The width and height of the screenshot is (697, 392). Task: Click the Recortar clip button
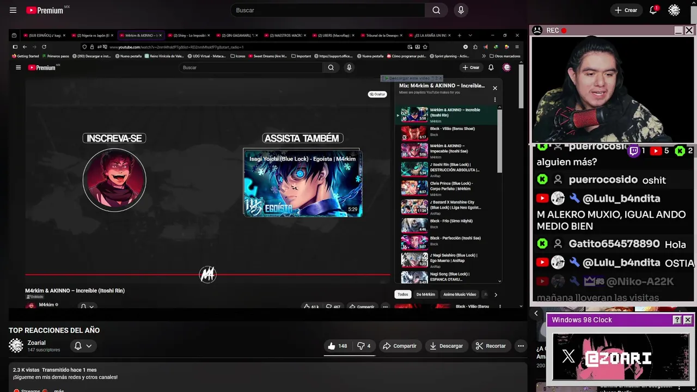490,346
